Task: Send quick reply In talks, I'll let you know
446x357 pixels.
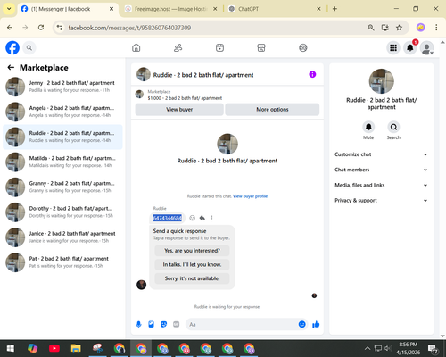Action: [x=192, y=264]
